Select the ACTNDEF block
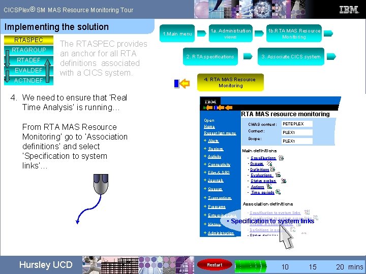Screen dimensions: 366x274 (28, 80)
